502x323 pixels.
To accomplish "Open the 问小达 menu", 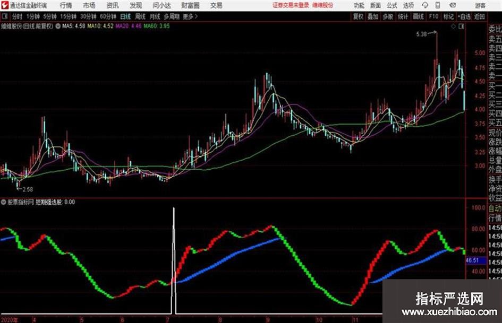I will click(161, 5).
